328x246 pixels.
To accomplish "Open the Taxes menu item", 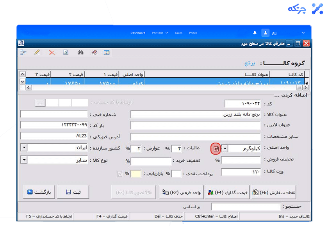I will [x=179, y=33].
